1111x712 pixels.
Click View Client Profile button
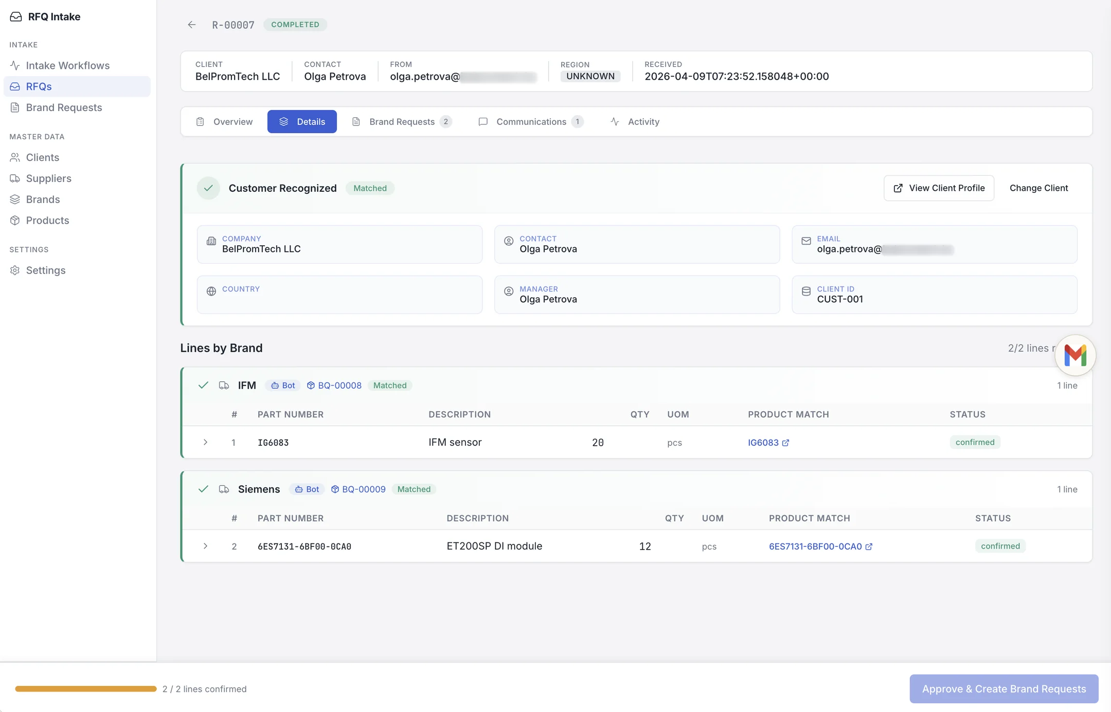point(939,188)
